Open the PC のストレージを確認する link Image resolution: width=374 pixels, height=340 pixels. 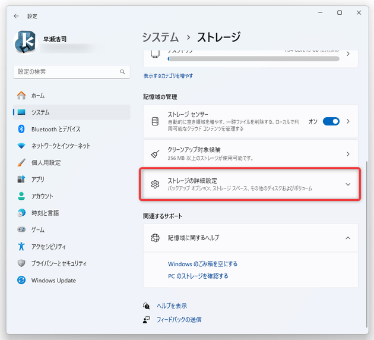point(198,276)
